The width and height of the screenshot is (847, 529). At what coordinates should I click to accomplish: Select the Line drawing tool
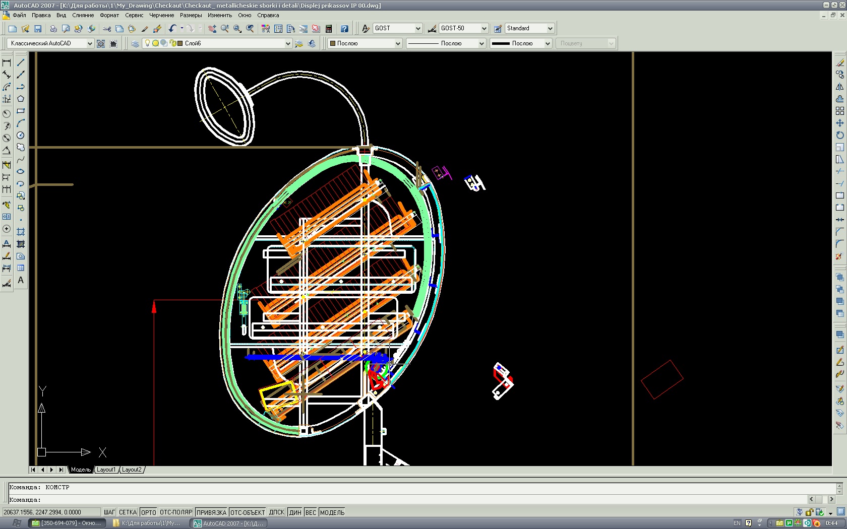21,62
